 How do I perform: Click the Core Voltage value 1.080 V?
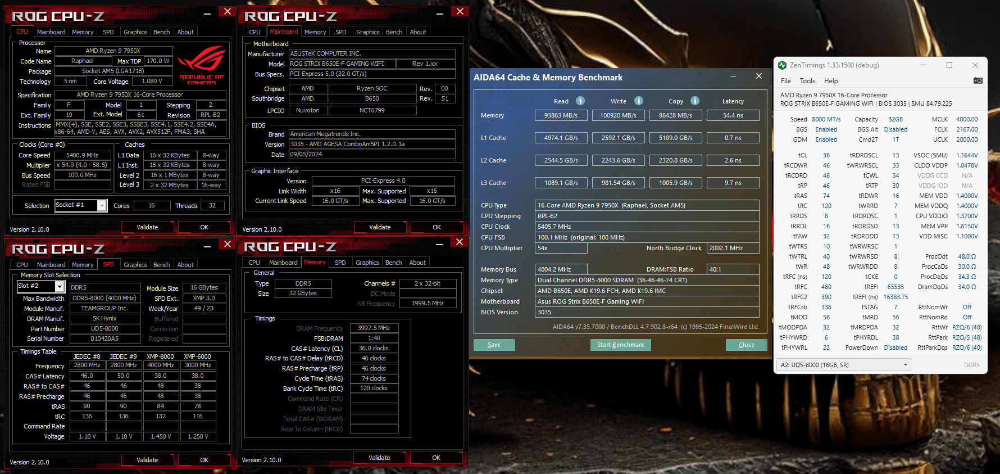[152, 81]
